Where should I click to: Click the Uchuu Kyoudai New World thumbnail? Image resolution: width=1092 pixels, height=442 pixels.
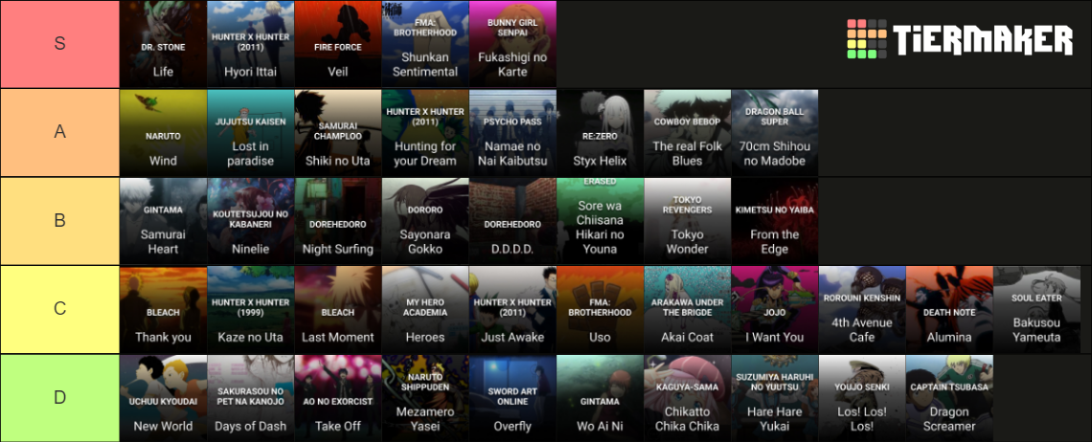pyautogui.click(x=163, y=397)
